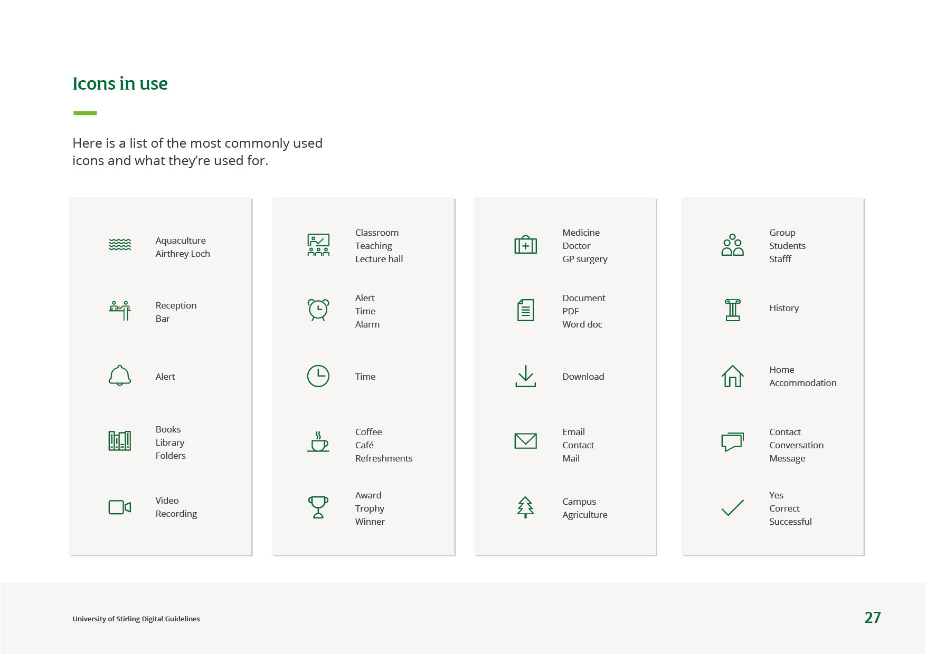Viewport: 926px width, 654px height.
Task: Select the 'Folders' label
Action: pos(171,456)
